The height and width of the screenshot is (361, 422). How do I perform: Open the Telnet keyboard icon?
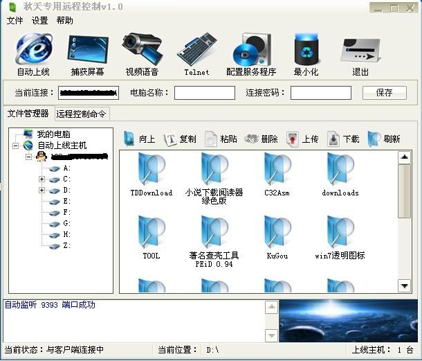coord(196,50)
